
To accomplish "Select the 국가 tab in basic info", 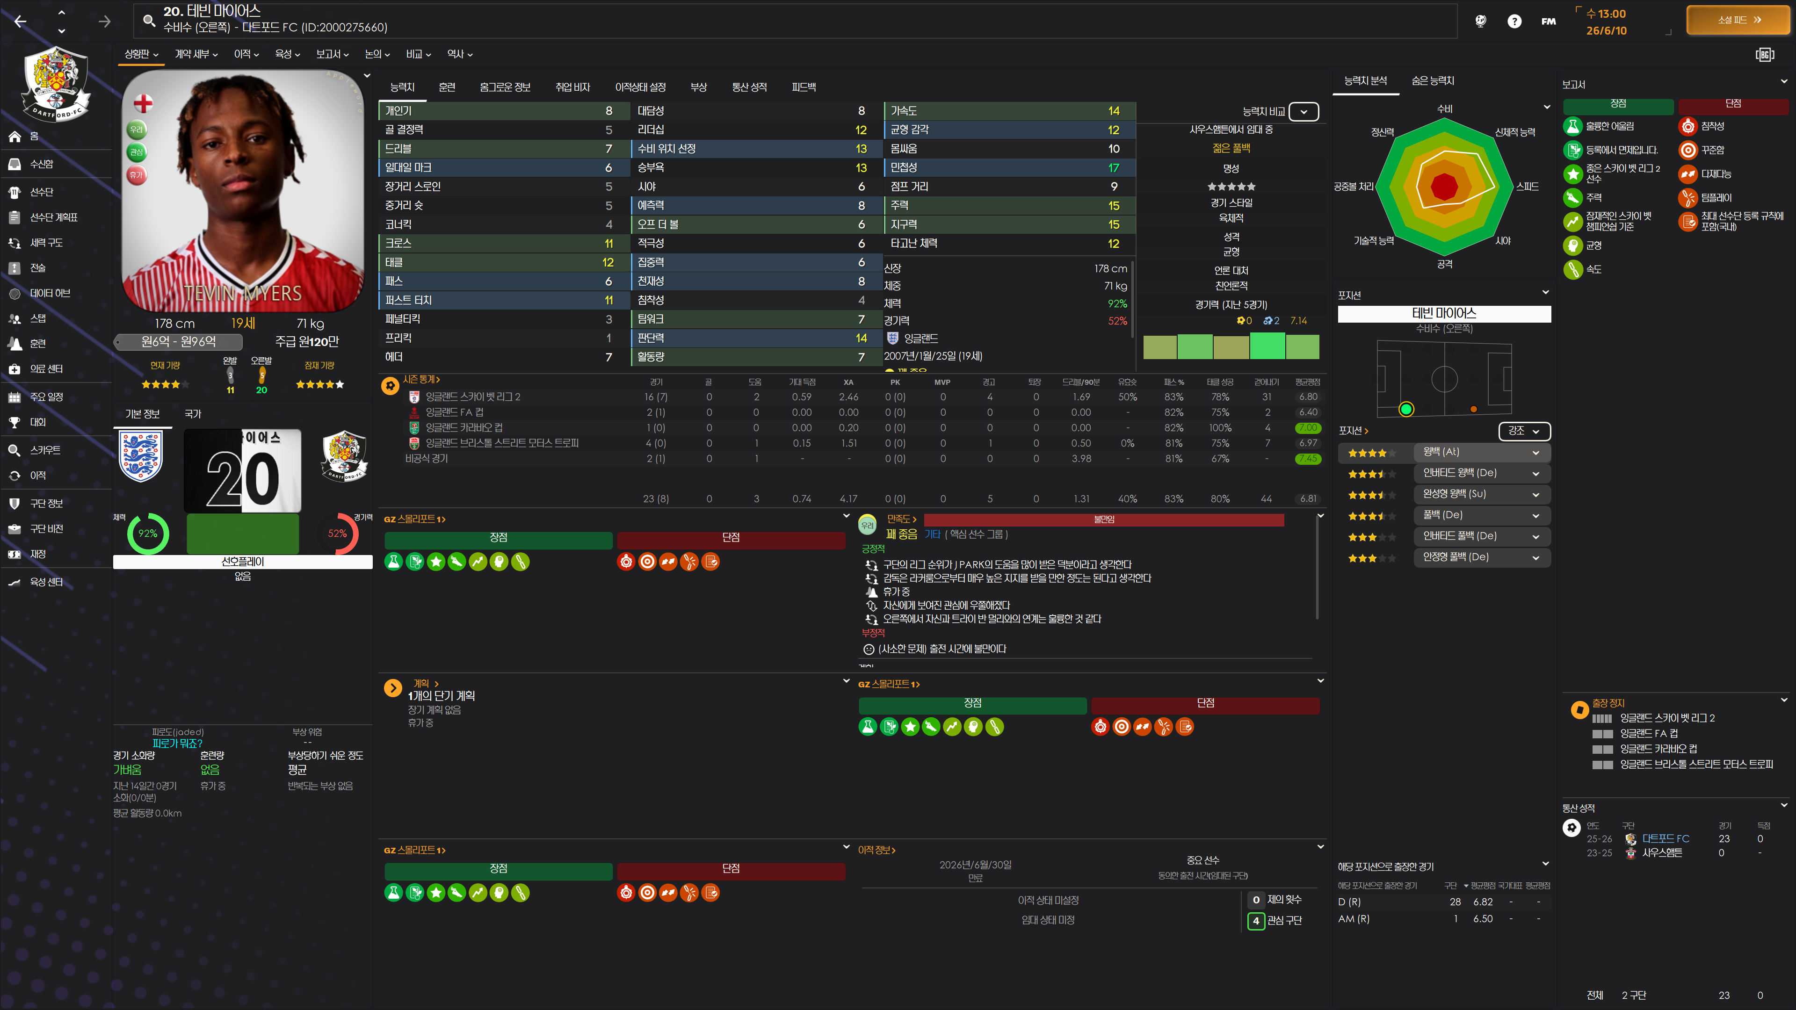I will (192, 414).
